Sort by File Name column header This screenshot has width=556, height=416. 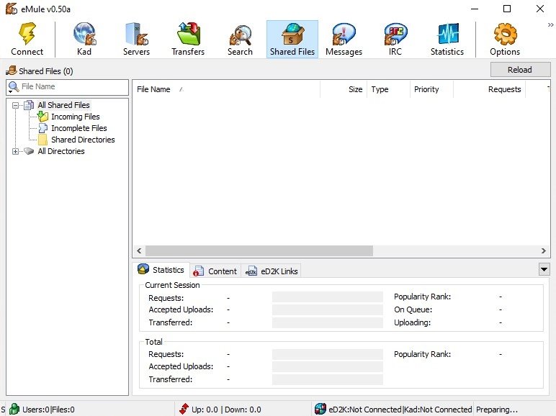pos(226,89)
